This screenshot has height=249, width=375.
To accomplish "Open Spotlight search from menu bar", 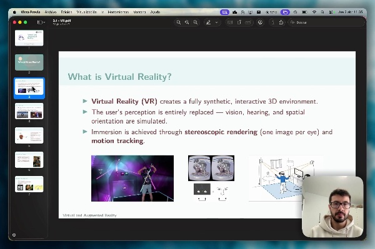I will click(322, 12).
